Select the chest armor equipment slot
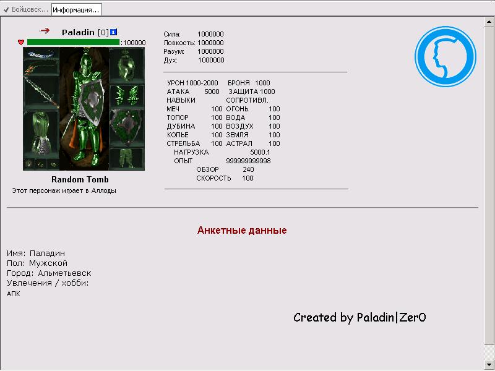 point(41,134)
